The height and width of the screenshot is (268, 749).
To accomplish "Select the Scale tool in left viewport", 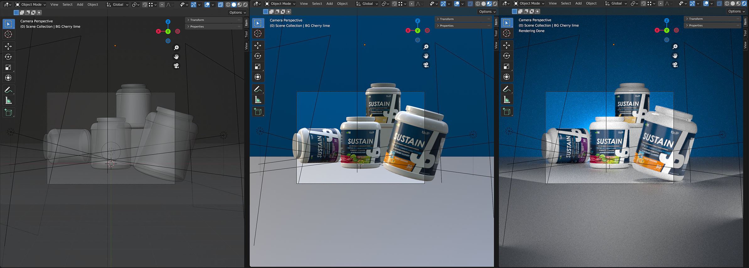I will click(8, 67).
